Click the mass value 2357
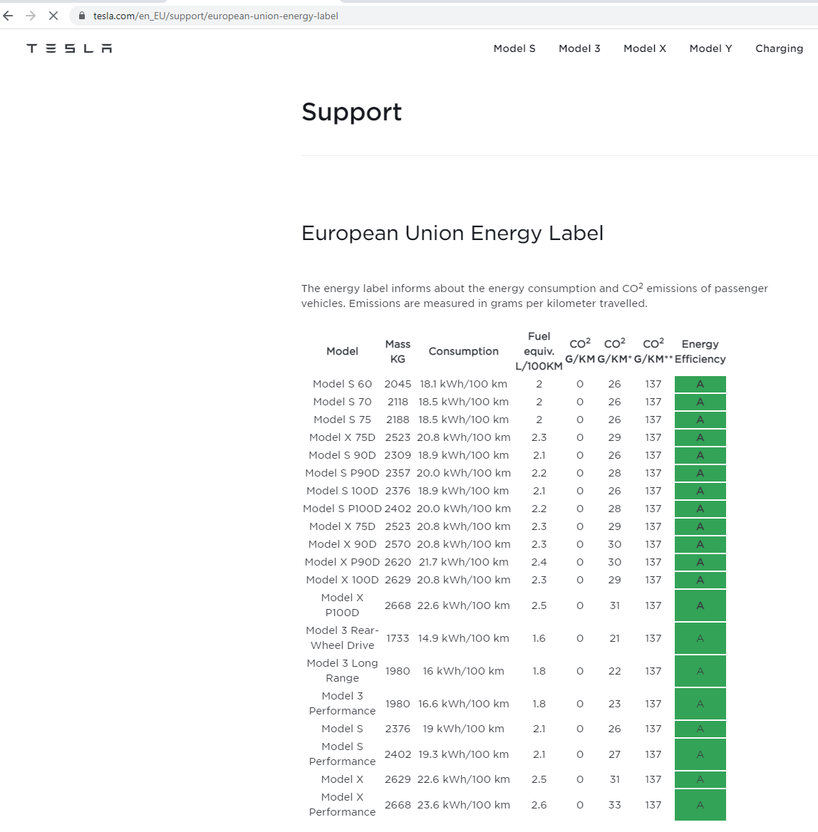Viewport: 818px width, 832px height. click(398, 473)
